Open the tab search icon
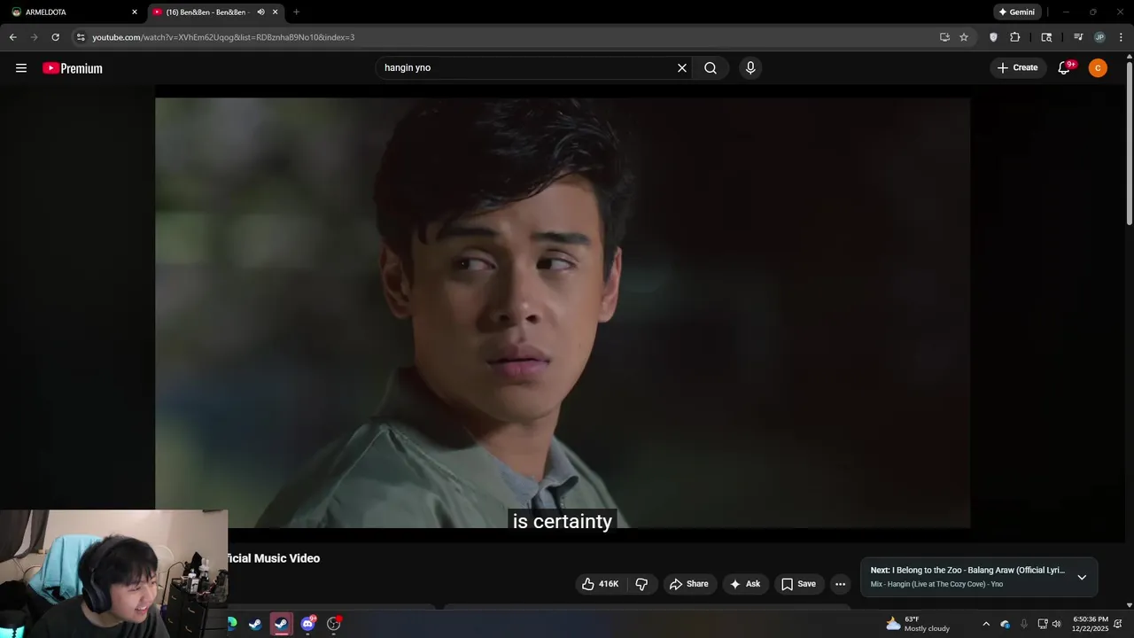The height and width of the screenshot is (638, 1134). (1046, 37)
